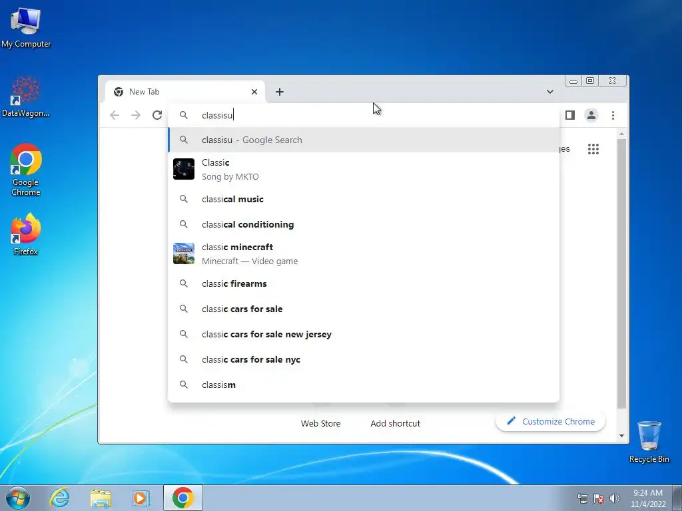Click the page scrollbar down arrow

click(x=621, y=436)
